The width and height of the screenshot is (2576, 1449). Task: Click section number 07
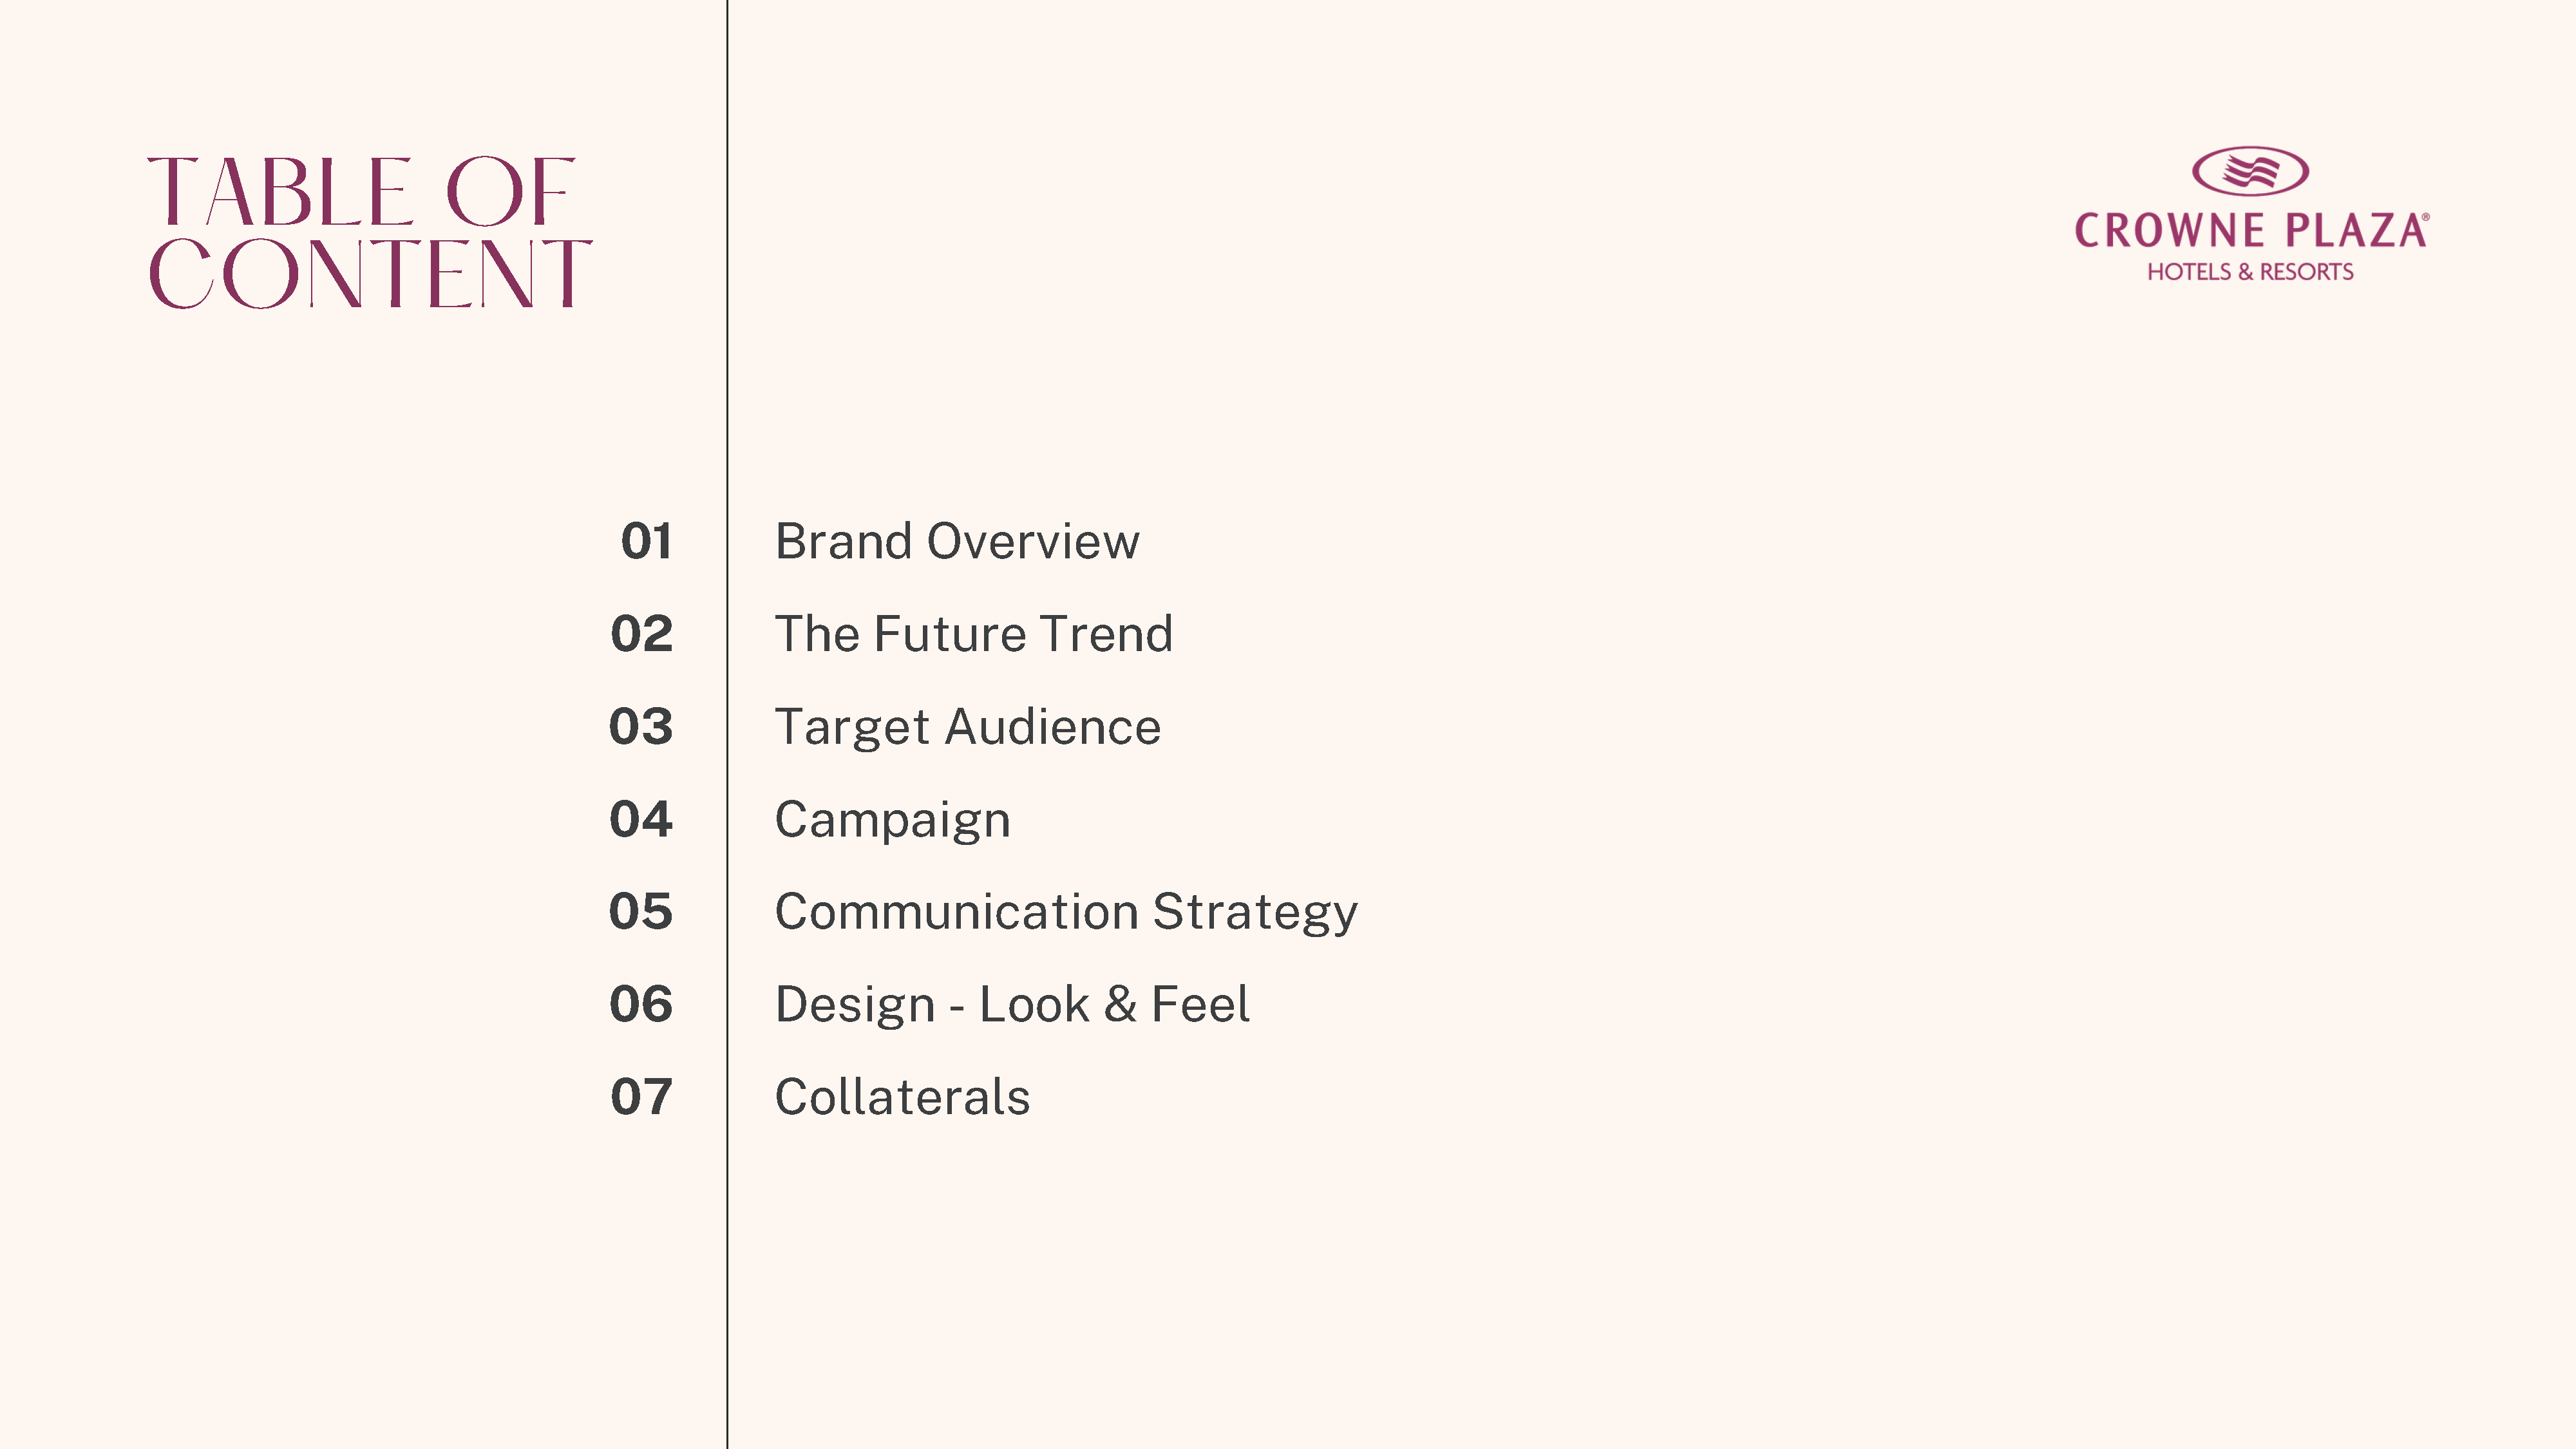click(641, 1097)
